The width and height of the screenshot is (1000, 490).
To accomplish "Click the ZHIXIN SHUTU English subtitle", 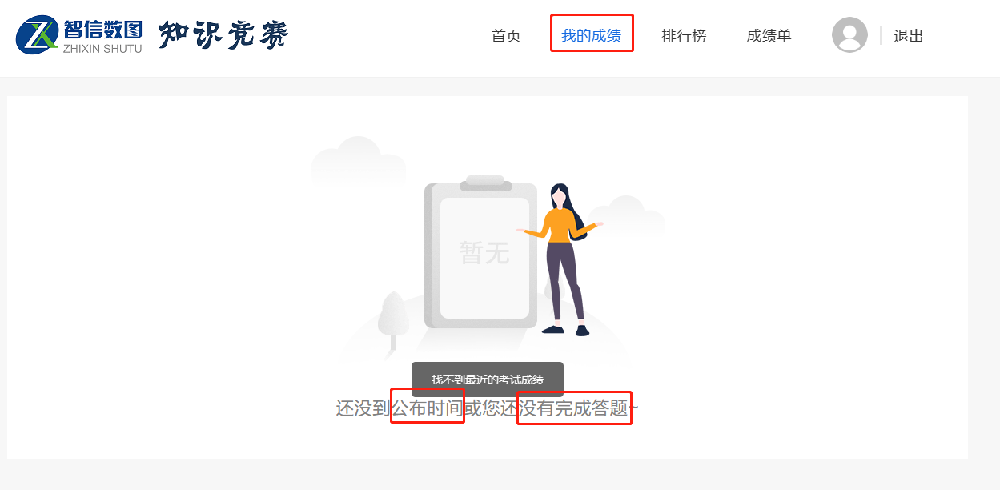I will coord(102,49).
